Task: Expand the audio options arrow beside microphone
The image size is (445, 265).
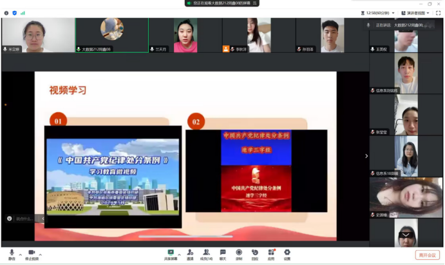Action: pyautogui.click(x=20, y=253)
